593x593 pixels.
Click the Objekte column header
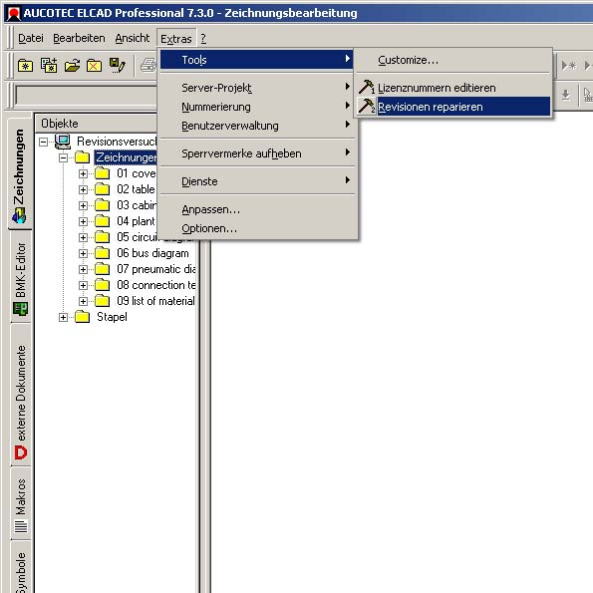(96, 124)
